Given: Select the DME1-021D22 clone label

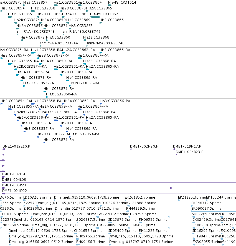Looking at the screenshot, I should coord(14,191).
